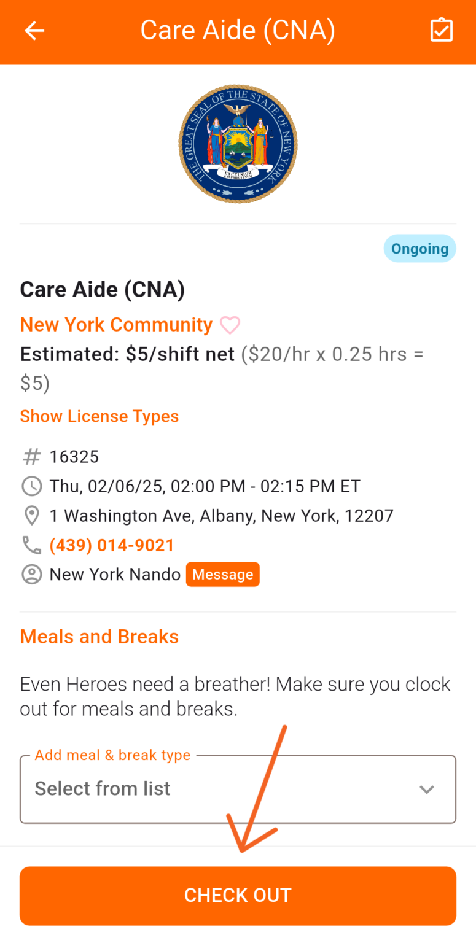Screen dimensions: 476x943
Task: Message New York Nando
Action: point(222,575)
